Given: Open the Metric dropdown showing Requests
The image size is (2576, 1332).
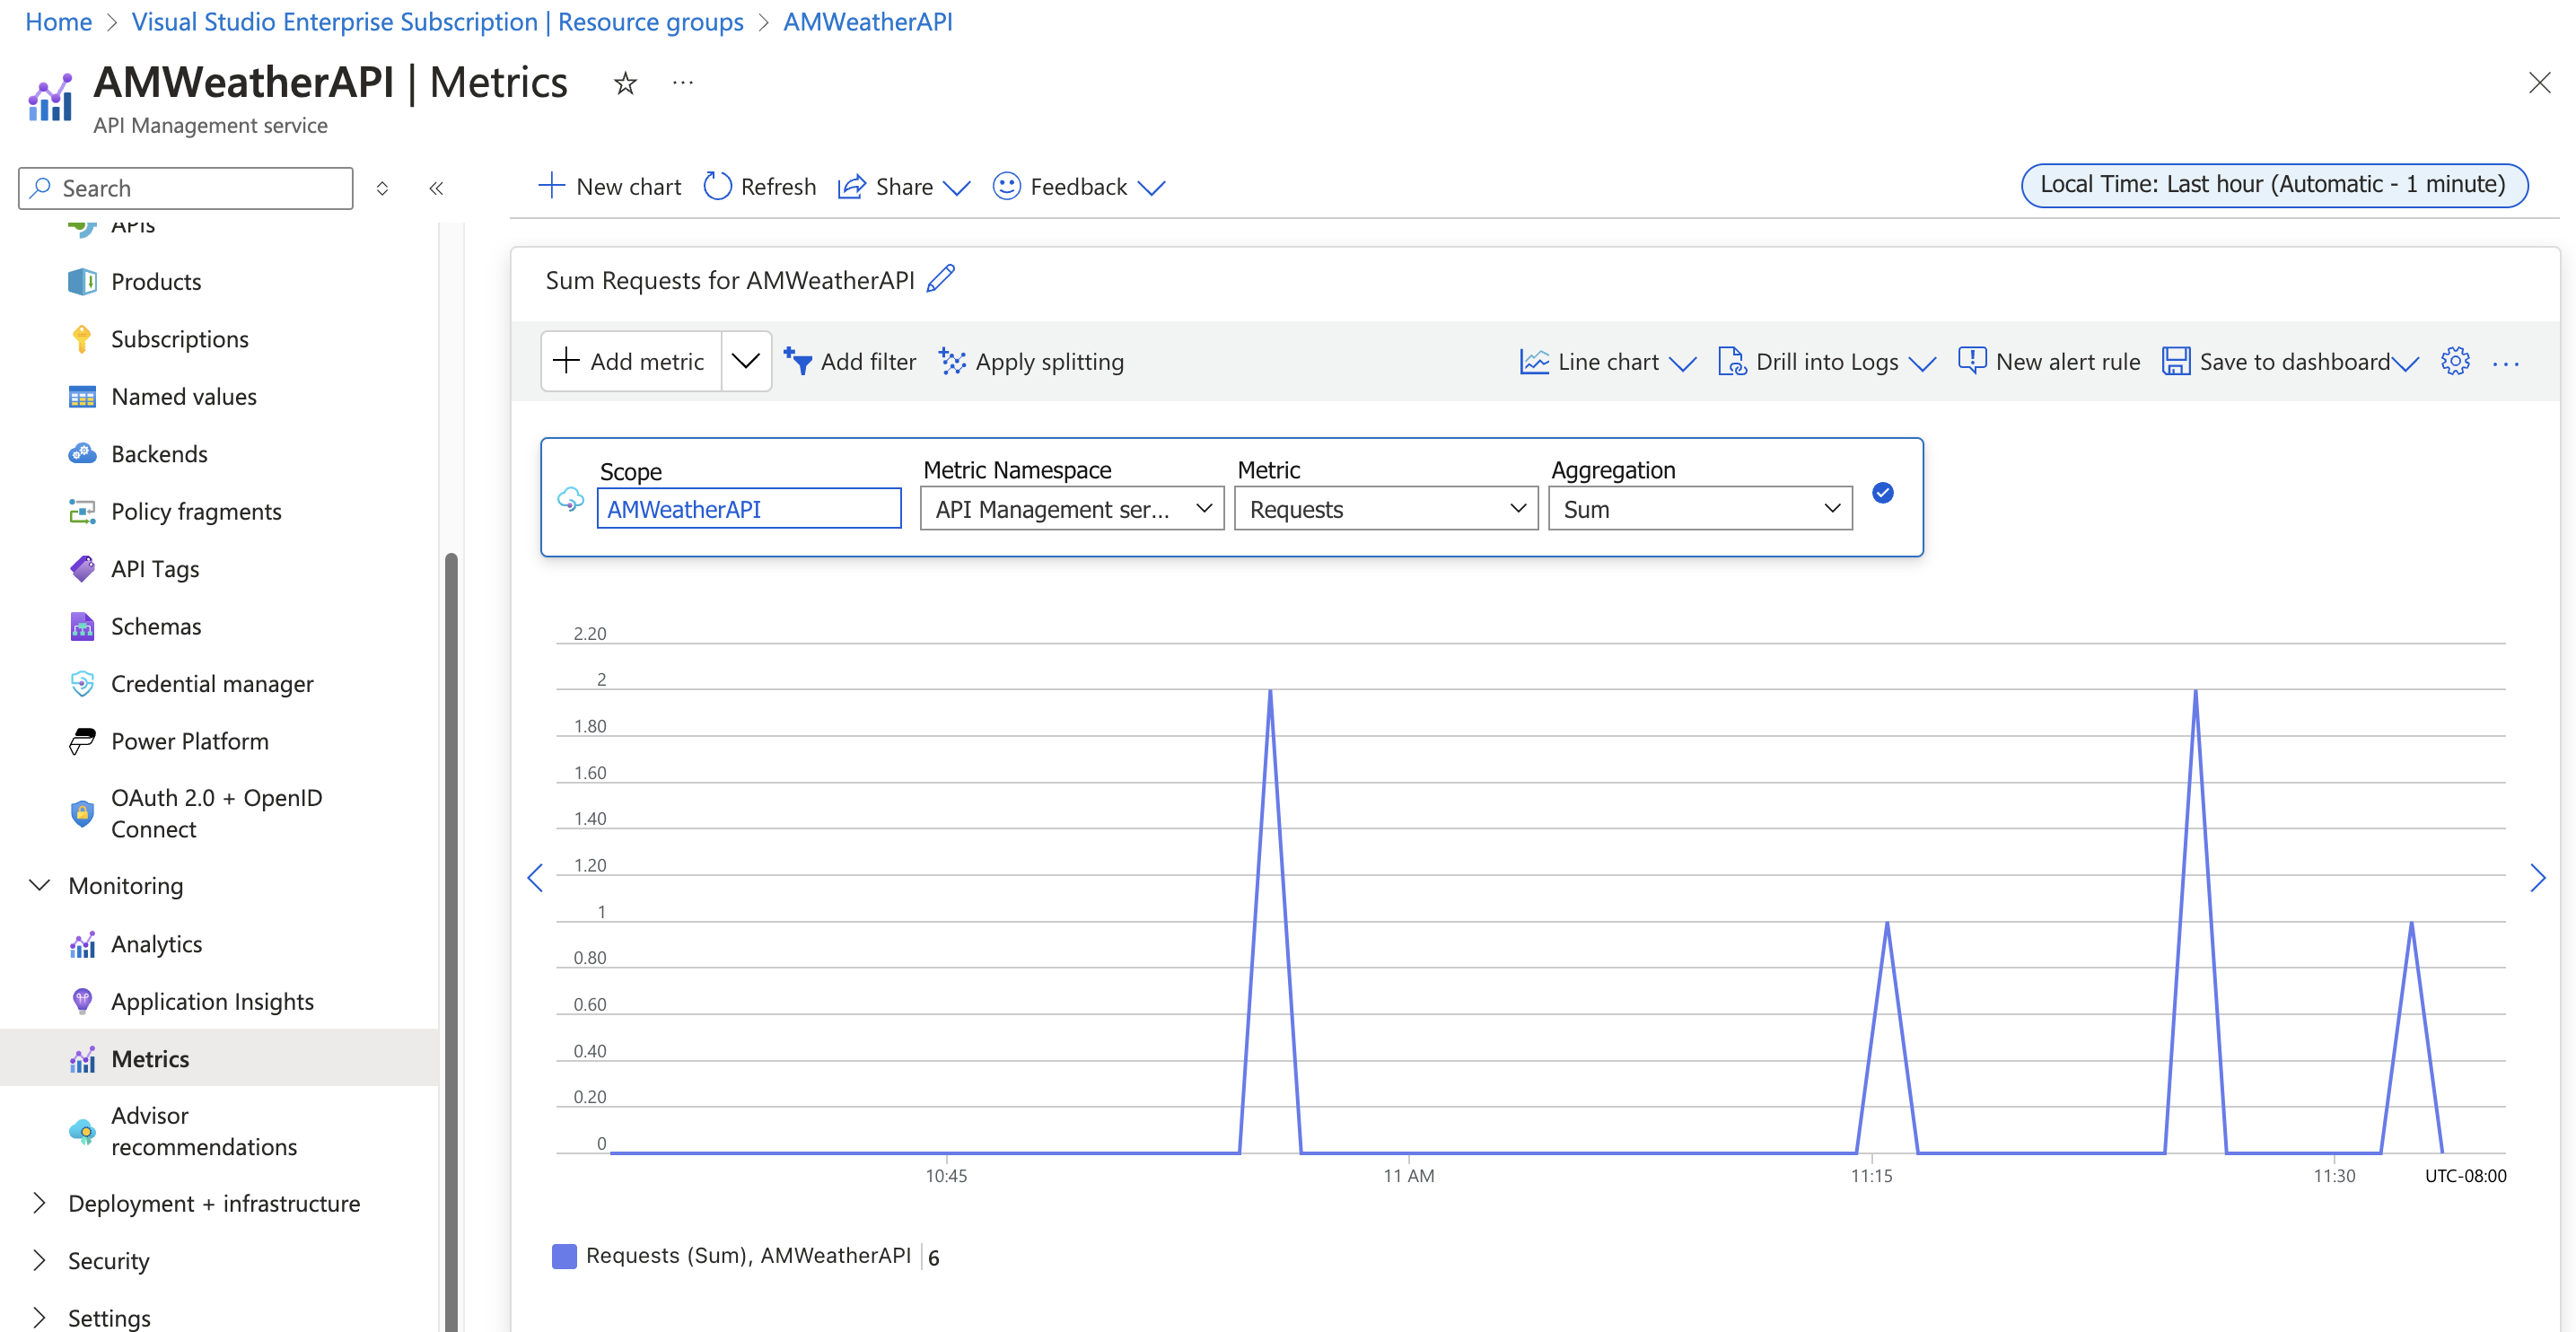Looking at the screenshot, I should (1386, 509).
